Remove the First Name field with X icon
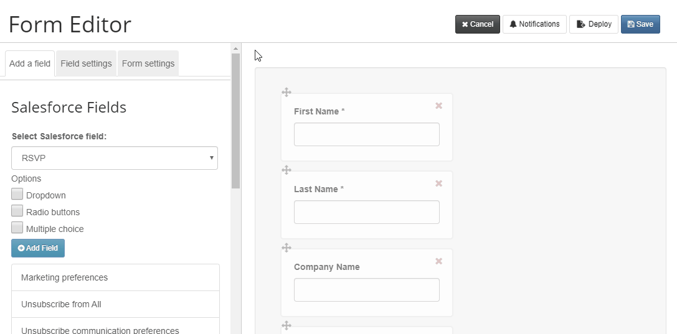The height and width of the screenshot is (334, 677). (438, 106)
